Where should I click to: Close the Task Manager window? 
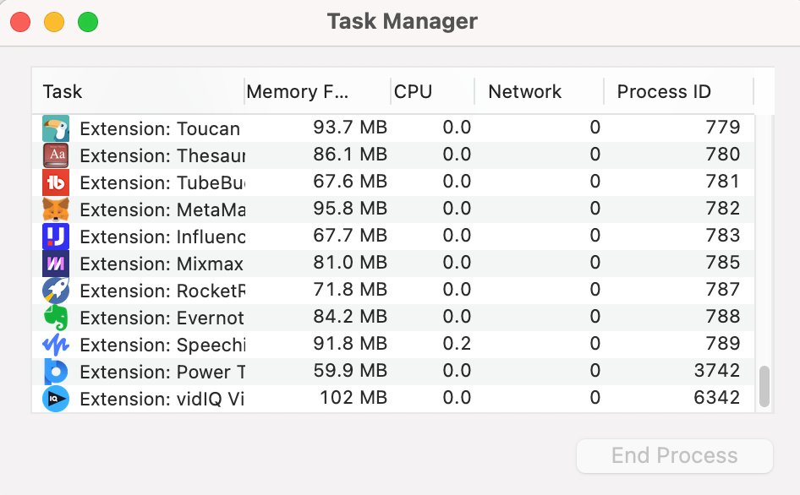[20, 21]
